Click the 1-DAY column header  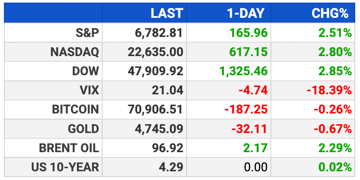tap(246, 13)
